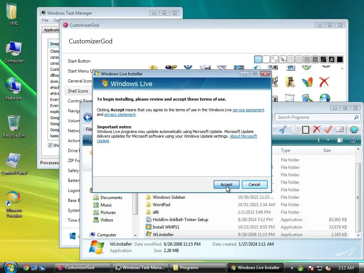Click the muted volume icon in system tray

point(328,268)
